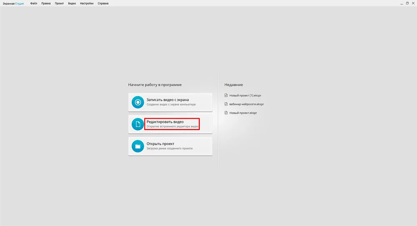Click the file icon of Новый проект (1).ekspr
Image resolution: width=417 pixels, height=226 pixels.
(x=226, y=95)
